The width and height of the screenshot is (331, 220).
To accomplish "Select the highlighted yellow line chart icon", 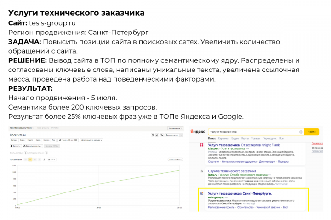I will [x=30, y=159].
